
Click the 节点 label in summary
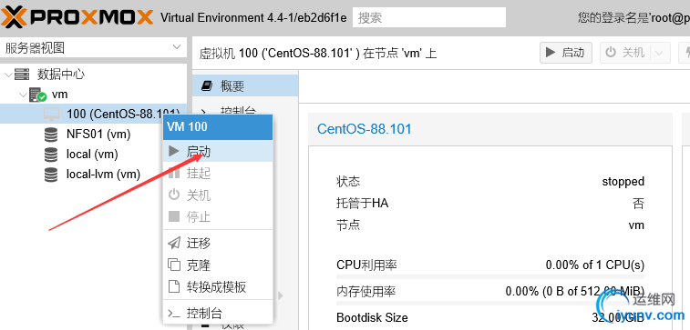[348, 225]
